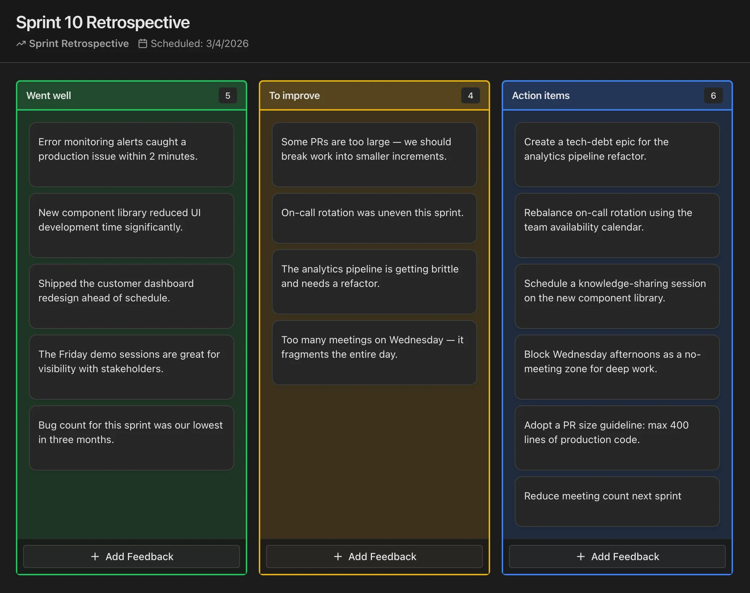
Task: Click the "6" count badge on Action items
Action: point(713,95)
